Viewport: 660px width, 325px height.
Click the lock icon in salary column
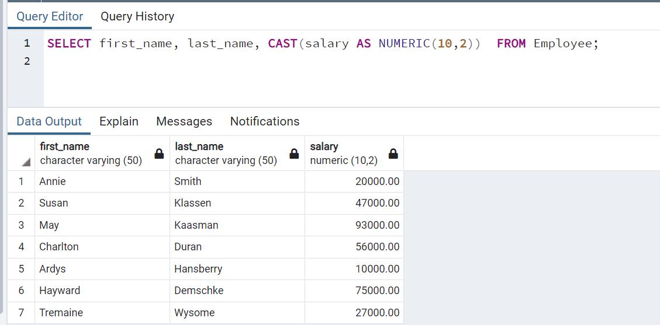(x=393, y=154)
